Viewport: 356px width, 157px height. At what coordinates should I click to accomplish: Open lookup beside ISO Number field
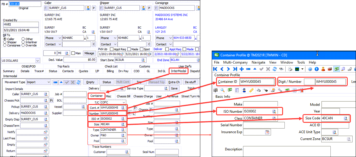tap(274, 111)
